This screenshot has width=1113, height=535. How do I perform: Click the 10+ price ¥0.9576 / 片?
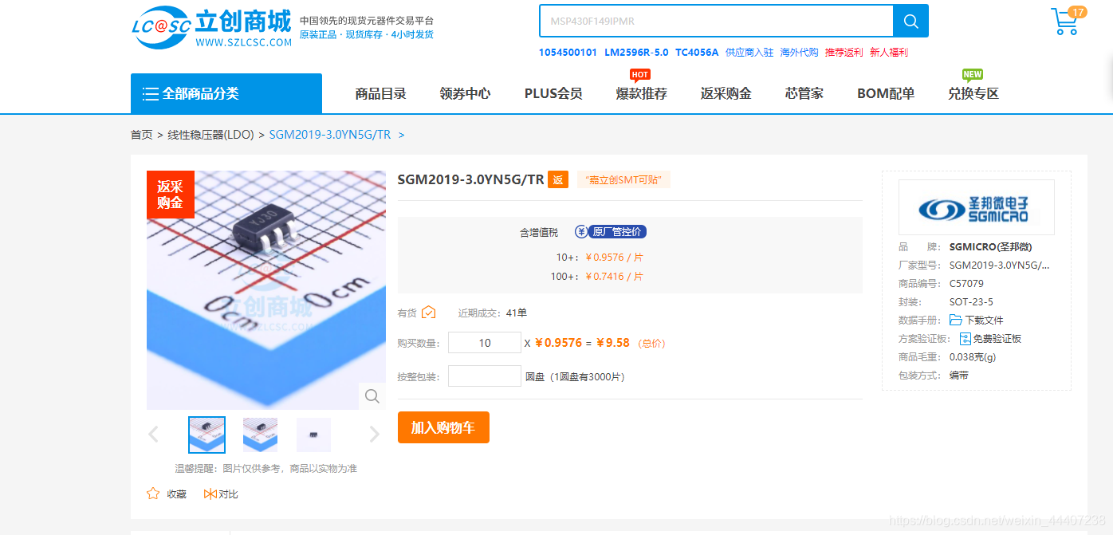[x=614, y=258]
